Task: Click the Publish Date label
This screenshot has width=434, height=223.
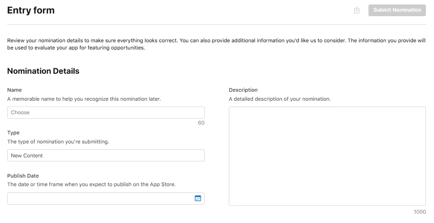Action: coord(23,176)
